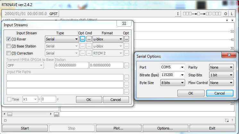Click the O output stream button
This screenshot has height=134, width=239.
[x=226, y=14]
